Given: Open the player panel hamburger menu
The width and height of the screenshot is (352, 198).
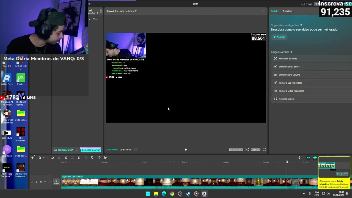Looking at the screenshot, I should (x=263, y=11).
